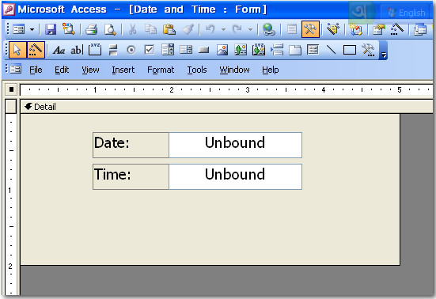Screen dimensions: 436x299
Task: Select the Tab Control tool
Action: click(295, 50)
